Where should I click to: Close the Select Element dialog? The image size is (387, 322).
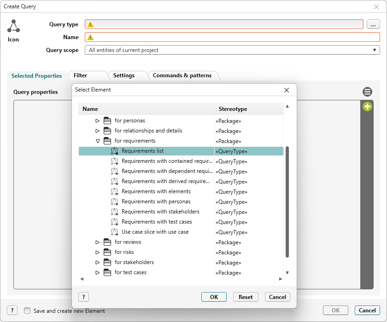(x=287, y=90)
